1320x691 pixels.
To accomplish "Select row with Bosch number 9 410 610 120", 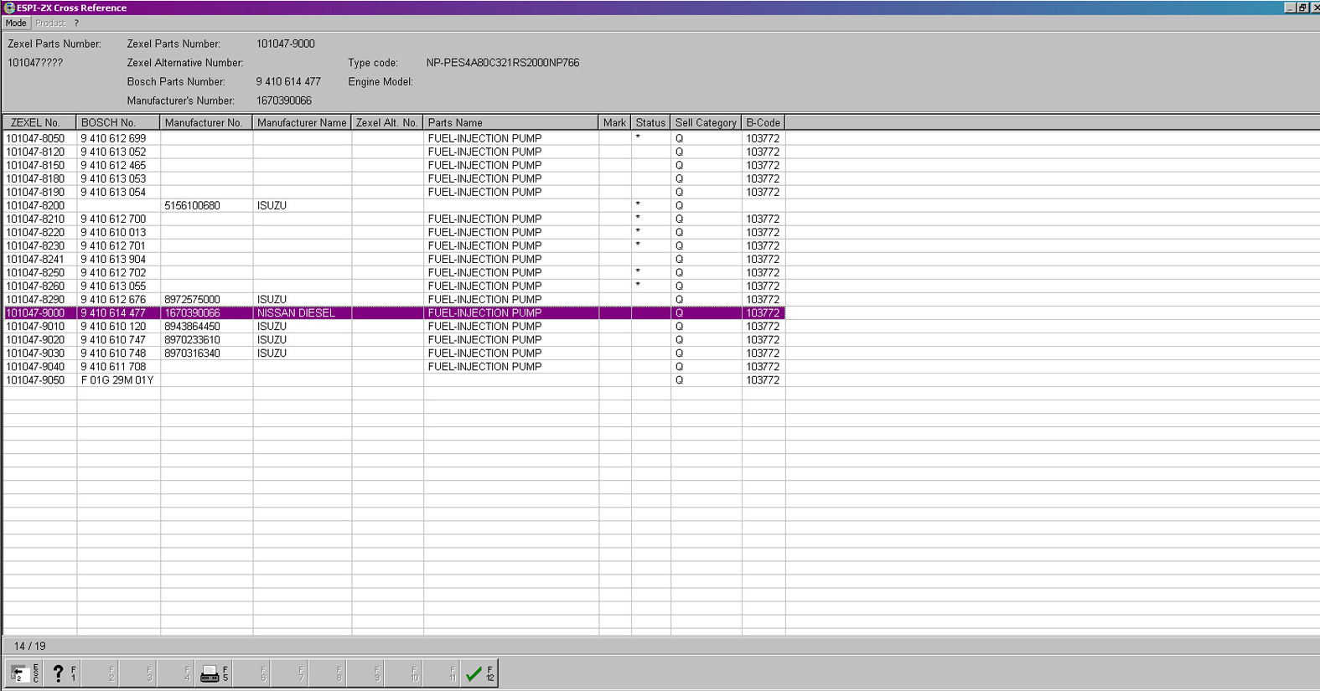I will (113, 327).
